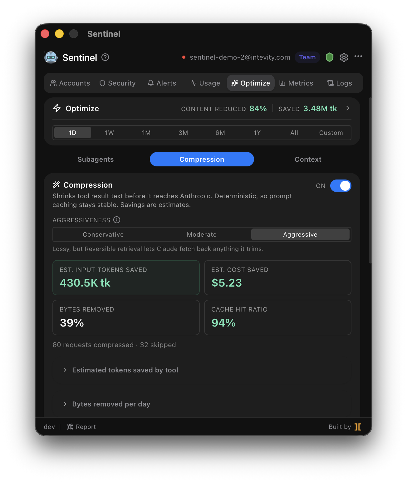Click the Optimize lightning bolt icon
This screenshot has width=407, height=482.
pos(57,108)
